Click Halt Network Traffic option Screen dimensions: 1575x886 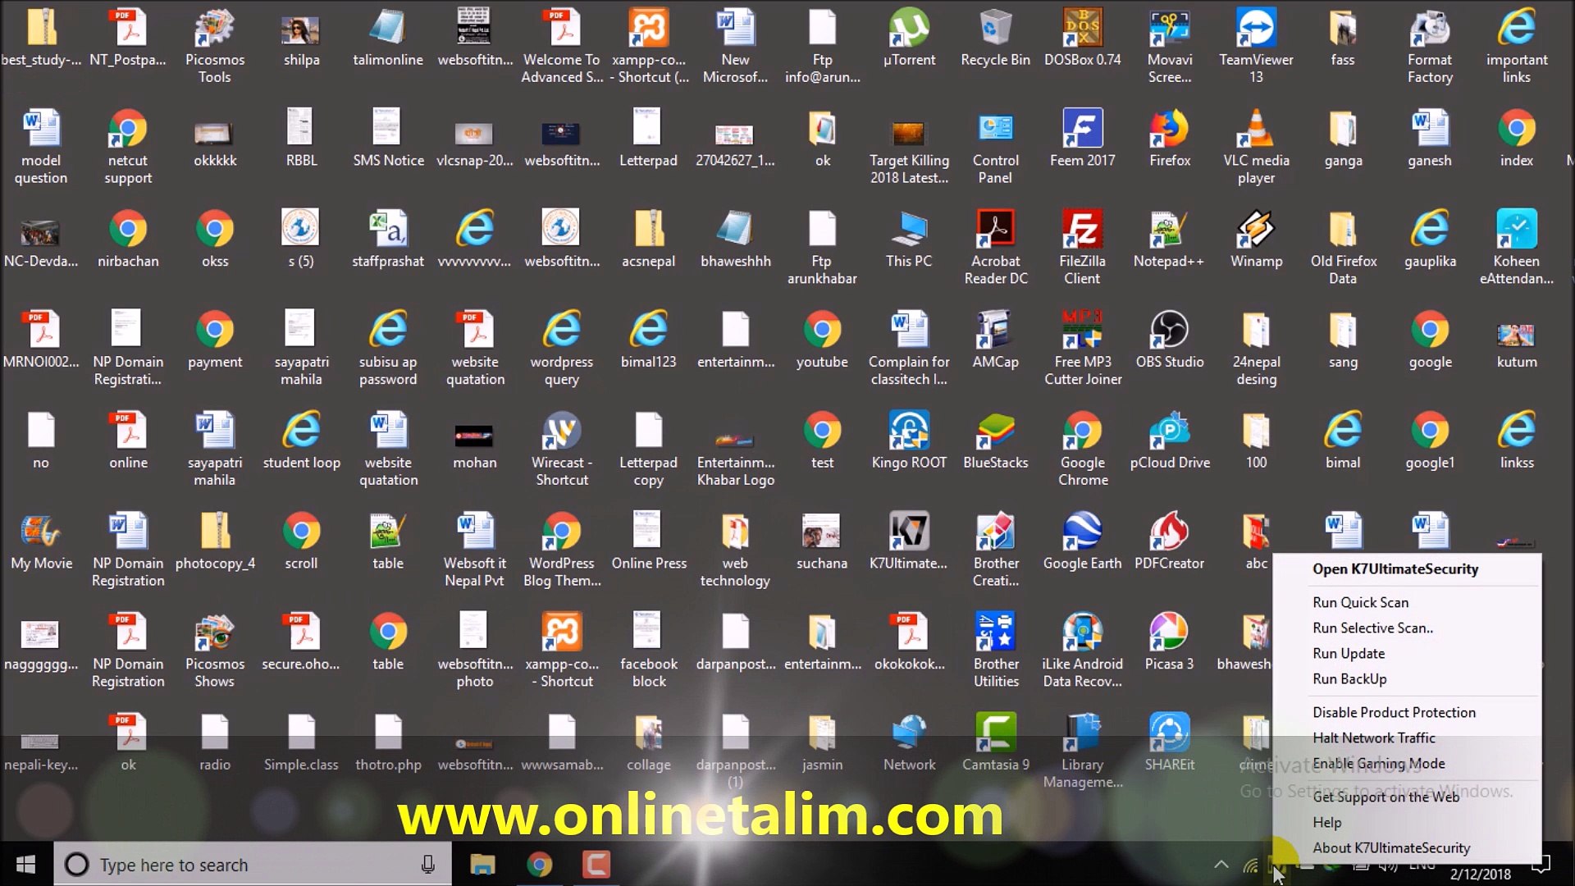pos(1373,738)
